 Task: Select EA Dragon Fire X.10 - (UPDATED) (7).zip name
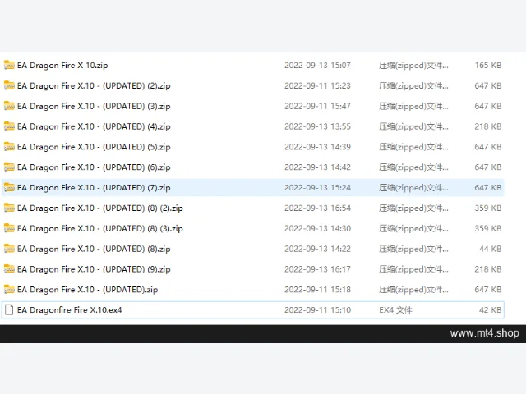pos(94,188)
